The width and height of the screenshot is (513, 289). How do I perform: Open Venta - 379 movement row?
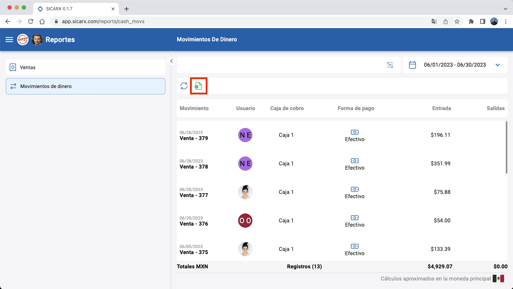194,138
